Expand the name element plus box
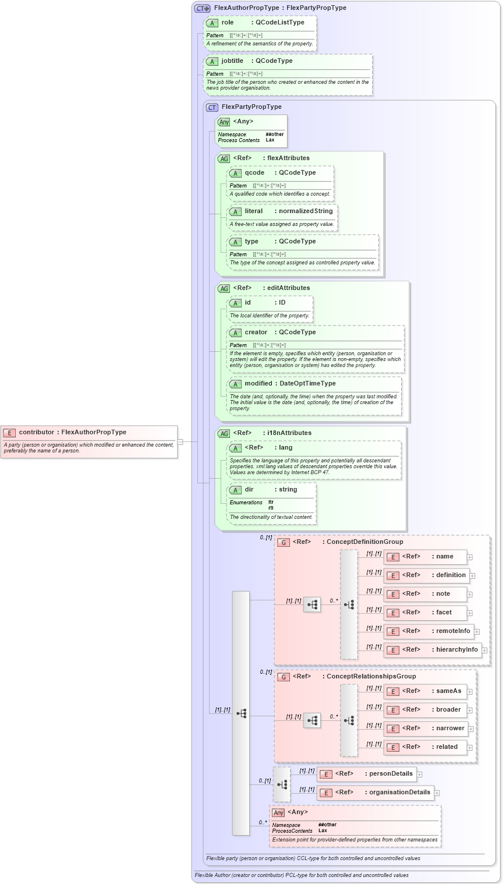Image resolution: width=503 pixels, height=884 pixels. click(x=470, y=557)
